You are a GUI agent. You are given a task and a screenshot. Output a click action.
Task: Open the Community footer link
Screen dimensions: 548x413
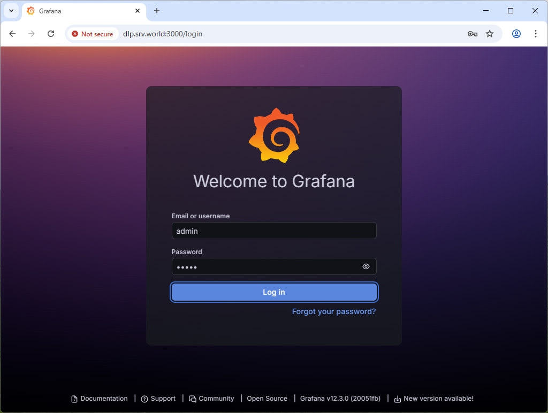coord(216,399)
